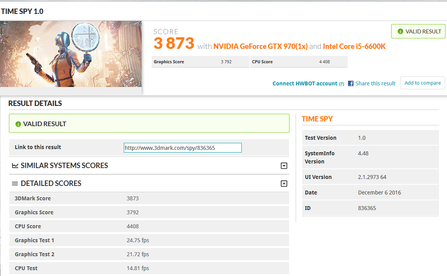Click the green info icon in the Result Details banner
Screen dimensions: 447x276
point(18,124)
